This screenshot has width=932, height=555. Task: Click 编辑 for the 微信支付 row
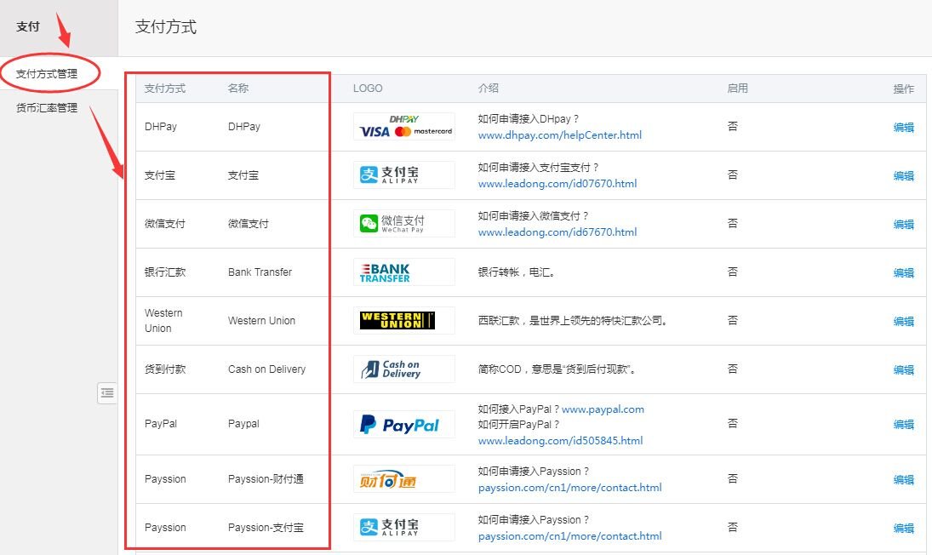click(903, 225)
